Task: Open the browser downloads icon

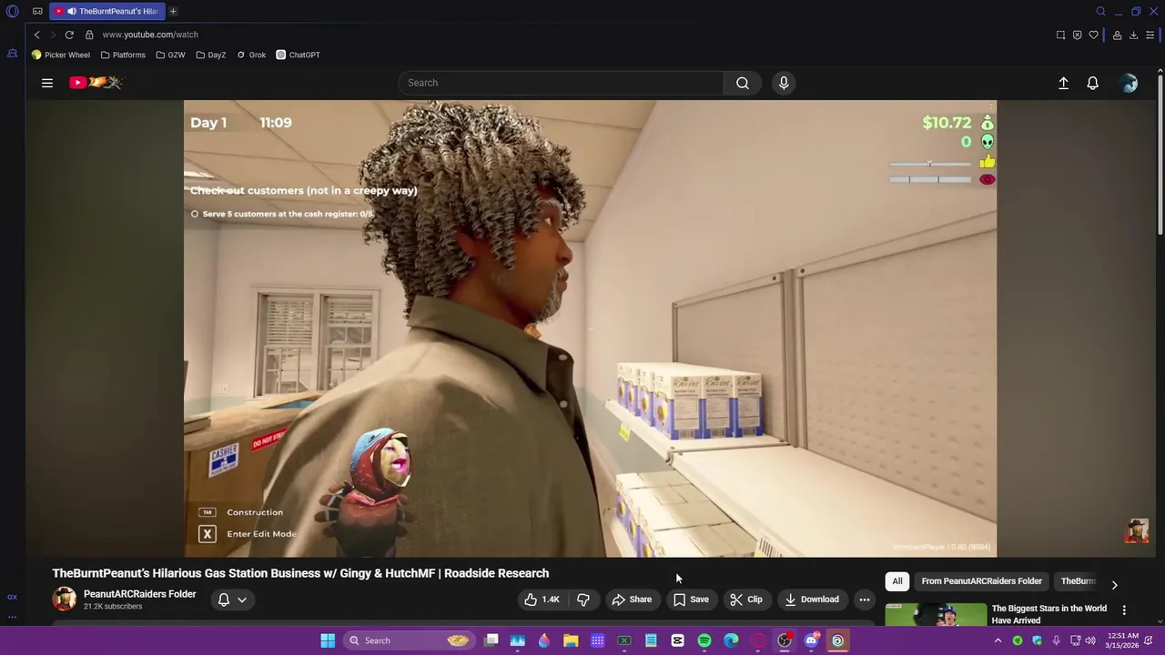Action: (x=1133, y=35)
